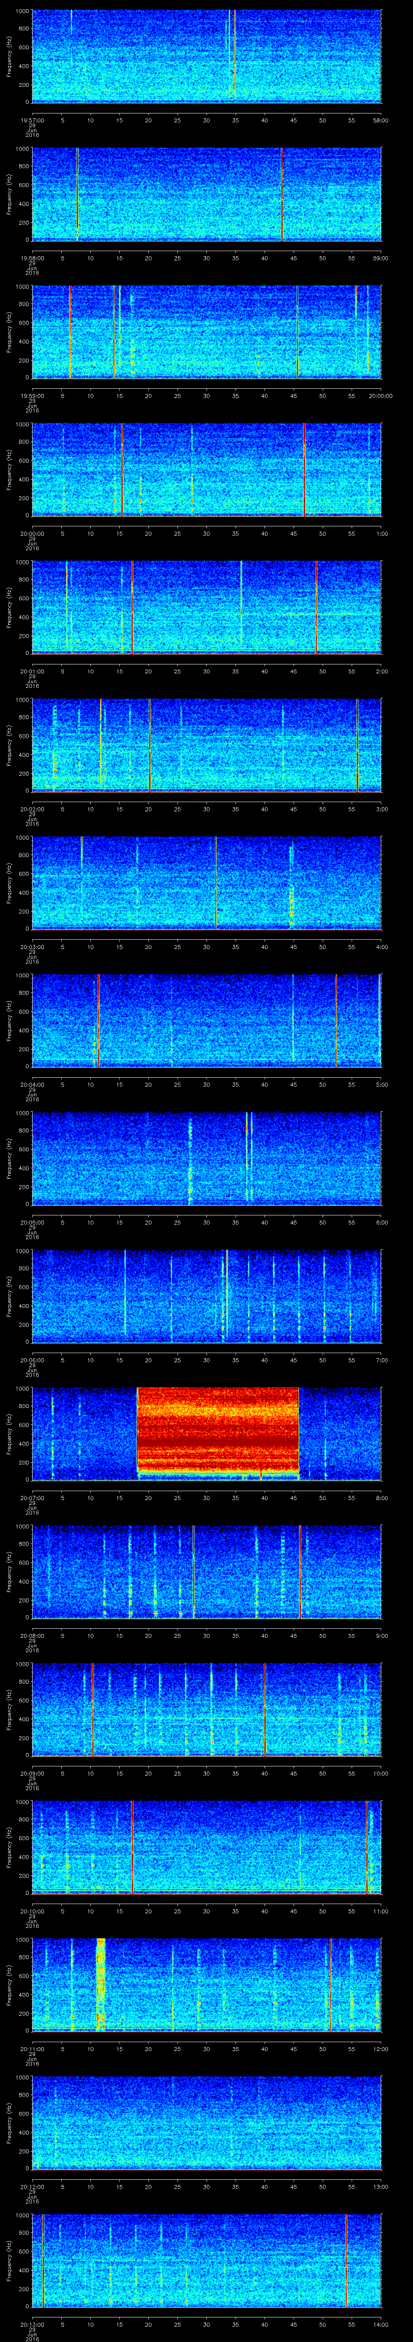Select the spectrogram panel starting at 19:58:00

pos(207,194)
